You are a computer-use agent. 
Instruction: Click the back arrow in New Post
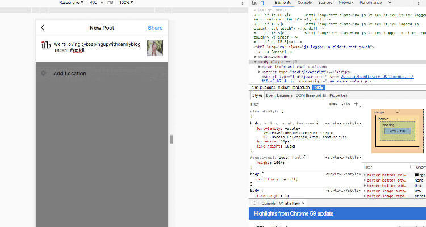point(43,28)
